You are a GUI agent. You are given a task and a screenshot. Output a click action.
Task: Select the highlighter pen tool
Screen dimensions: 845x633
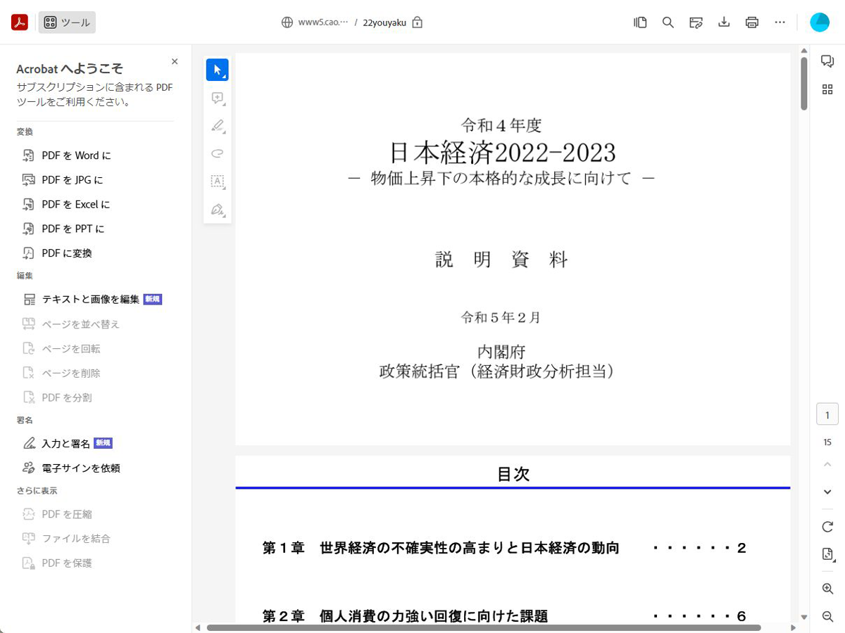coord(217,126)
